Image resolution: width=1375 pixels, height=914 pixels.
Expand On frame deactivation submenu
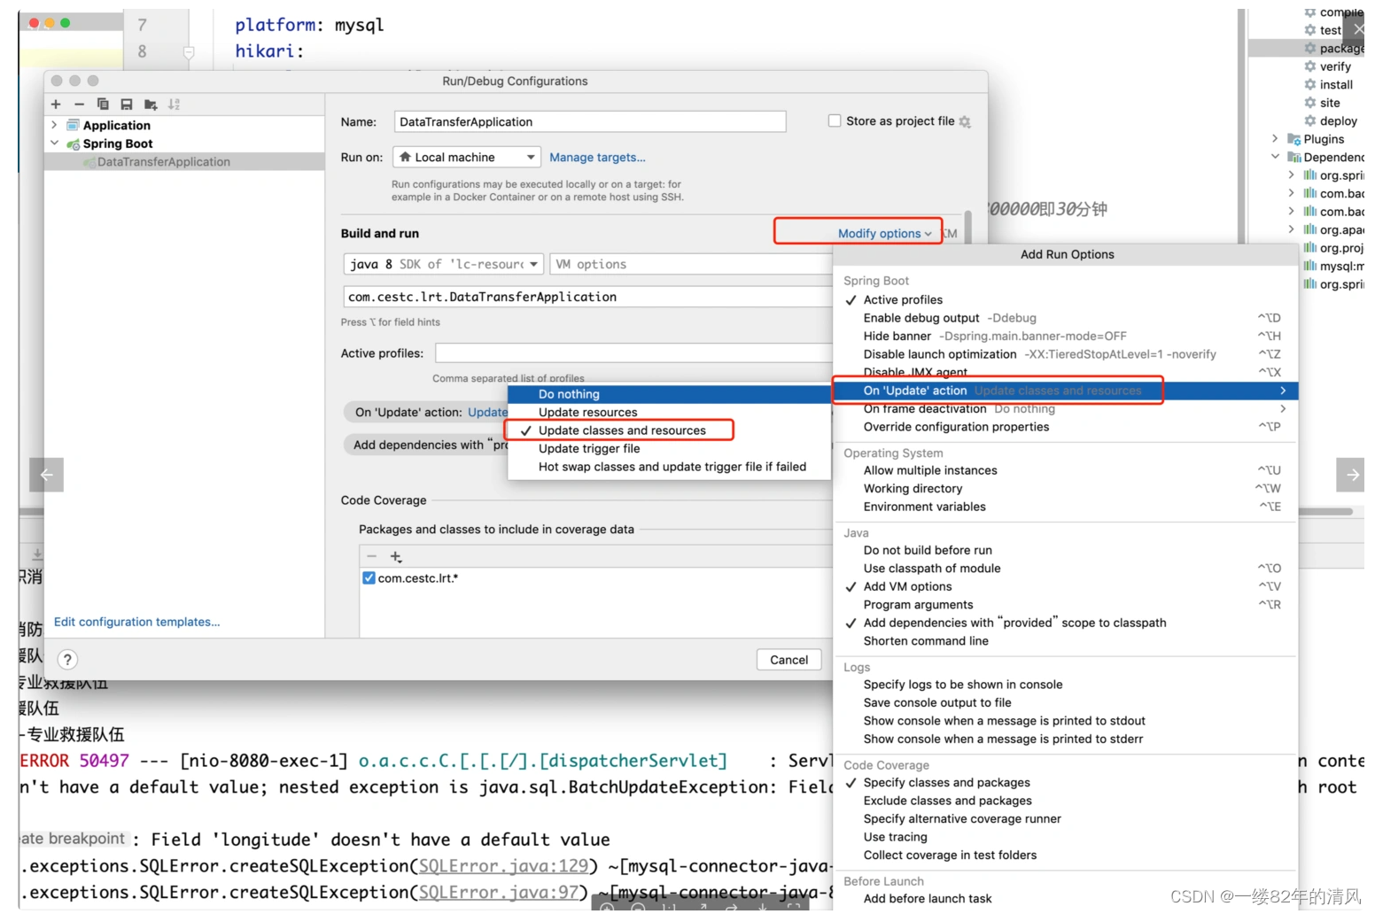click(x=1065, y=409)
